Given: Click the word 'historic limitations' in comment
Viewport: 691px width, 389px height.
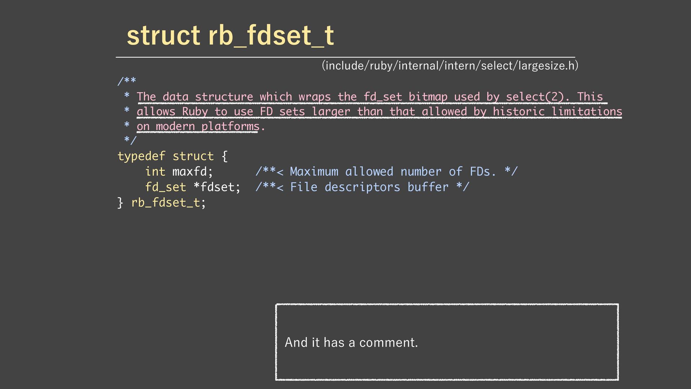Looking at the screenshot, I should click(x=557, y=112).
